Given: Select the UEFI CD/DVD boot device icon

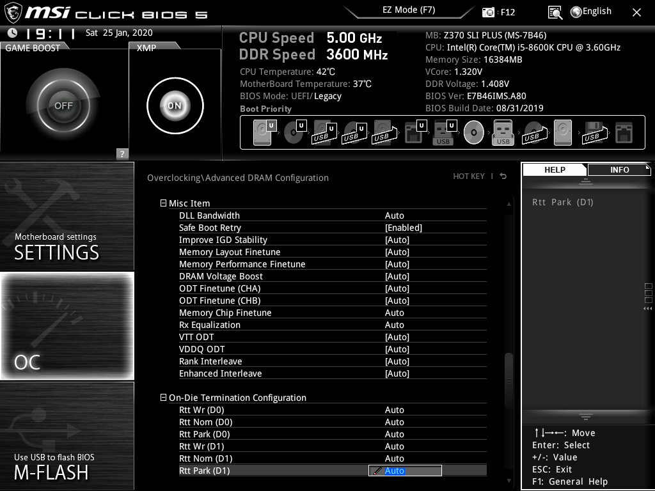Looking at the screenshot, I should 295,133.
